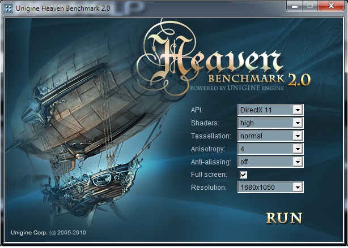Click the 'Tessellation:' label

(211, 136)
